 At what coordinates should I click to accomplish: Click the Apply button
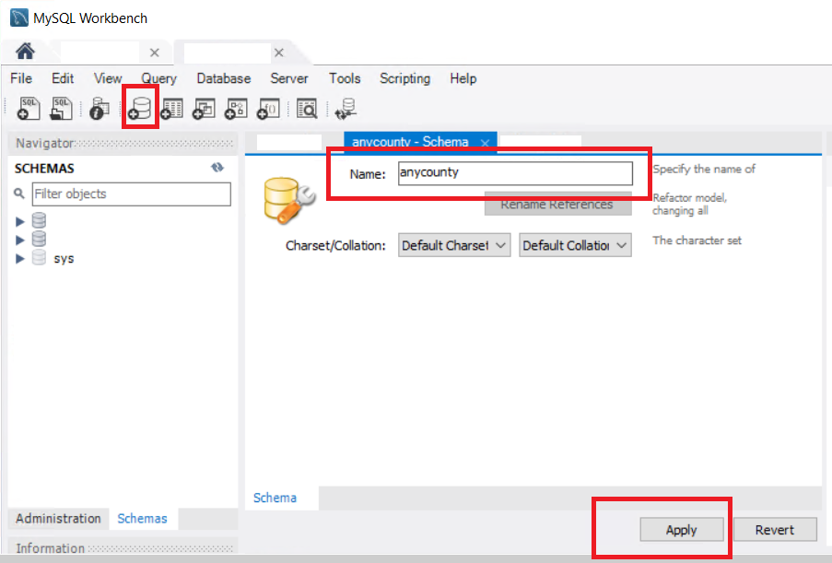click(x=681, y=530)
